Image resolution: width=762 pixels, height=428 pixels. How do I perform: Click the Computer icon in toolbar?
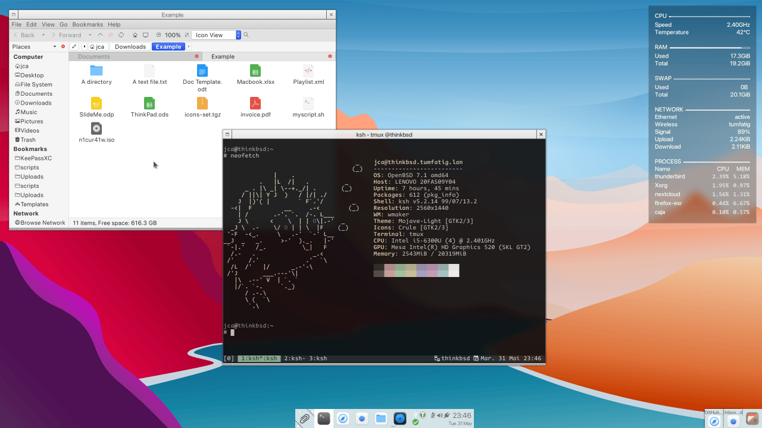[x=145, y=35]
